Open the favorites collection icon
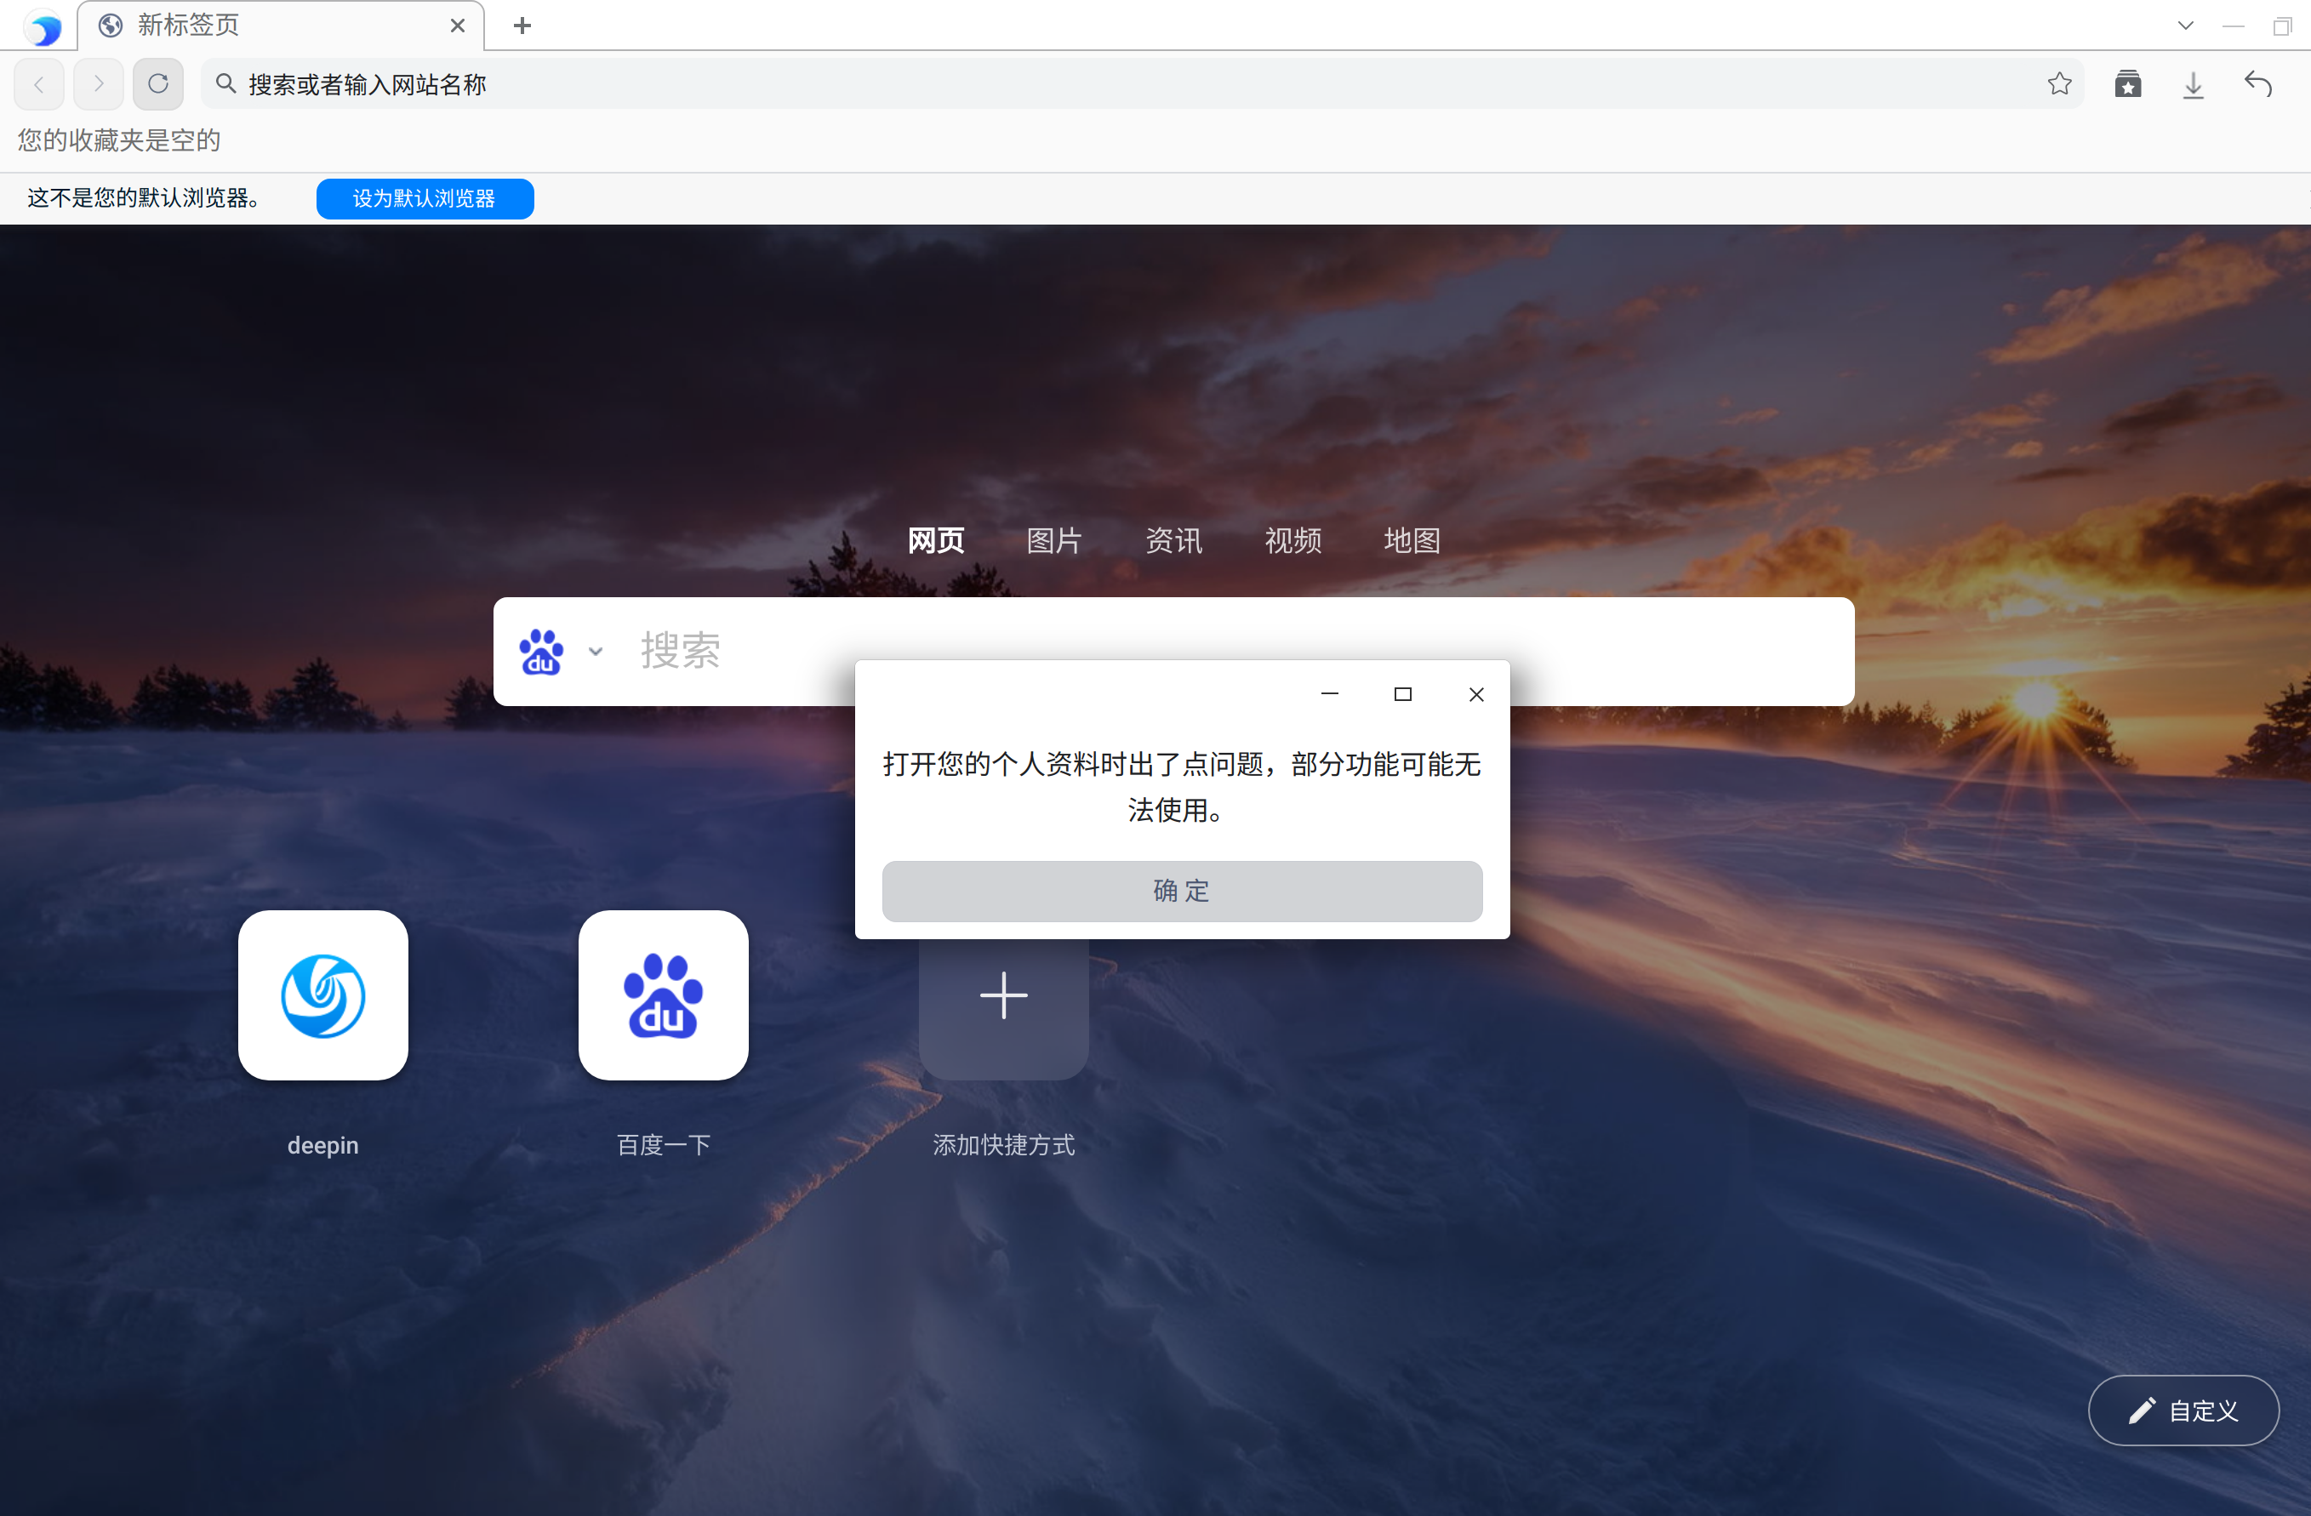Screen dimensions: 2311x1516 [x=2127, y=84]
